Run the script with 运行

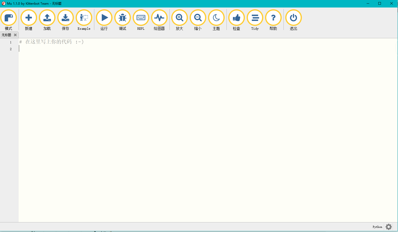pyautogui.click(x=104, y=20)
